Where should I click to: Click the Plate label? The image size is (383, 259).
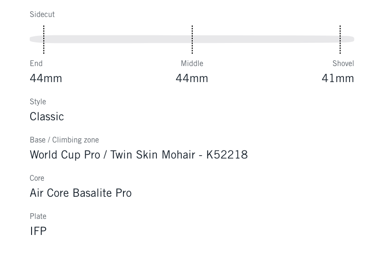38,217
